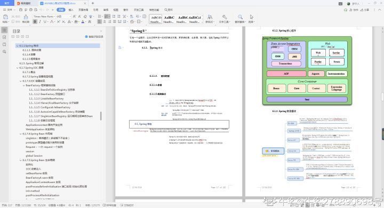Select 1.1.1.1.1 BeanDefinitionRegistry tree item
The image size is (384, 208).
(x=52, y=90)
